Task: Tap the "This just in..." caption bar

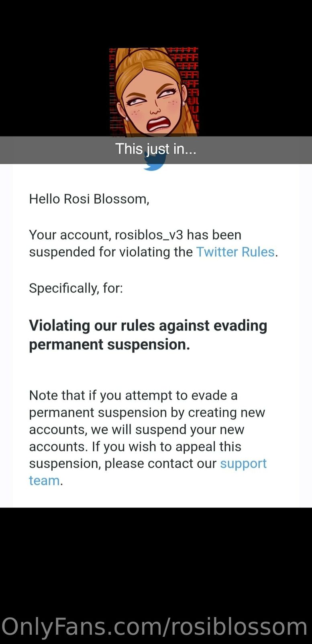Action: point(156,149)
